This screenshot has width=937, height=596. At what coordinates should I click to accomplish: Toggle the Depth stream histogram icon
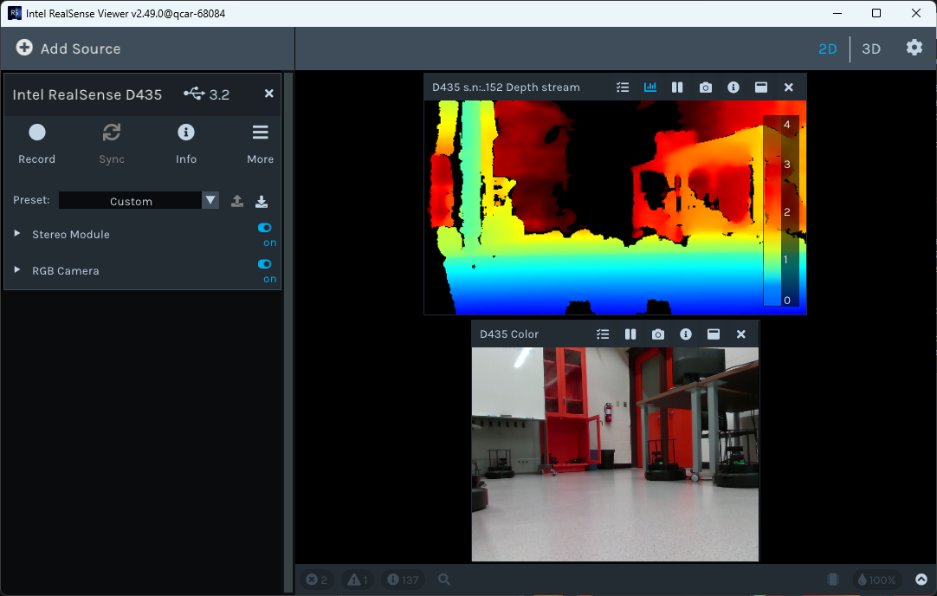650,87
